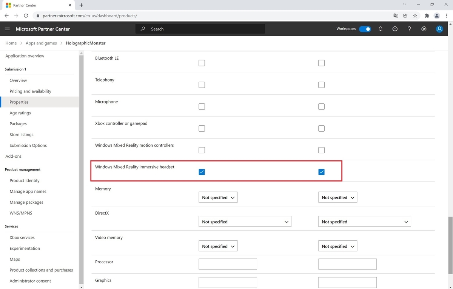Open the hamburger navigation menu

pos(7,29)
